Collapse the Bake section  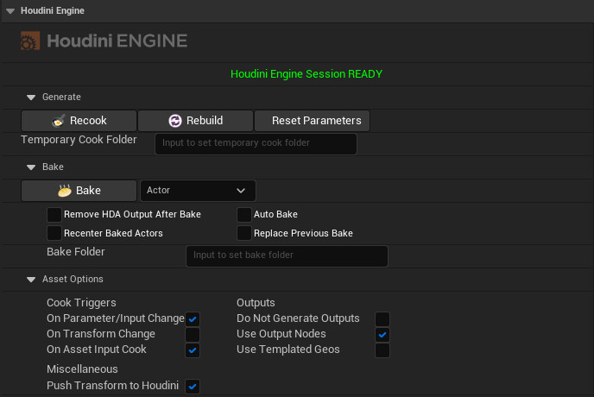(31, 167)
